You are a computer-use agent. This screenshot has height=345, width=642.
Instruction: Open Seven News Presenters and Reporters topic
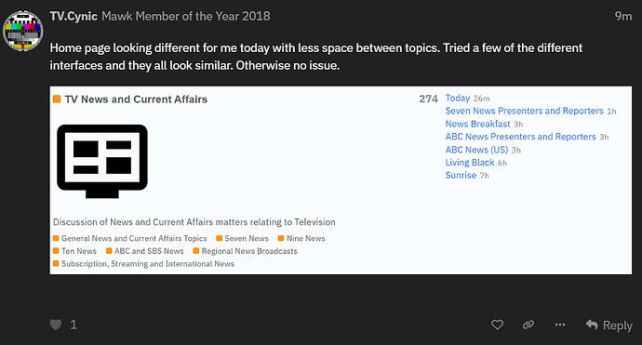click(524, 111)
